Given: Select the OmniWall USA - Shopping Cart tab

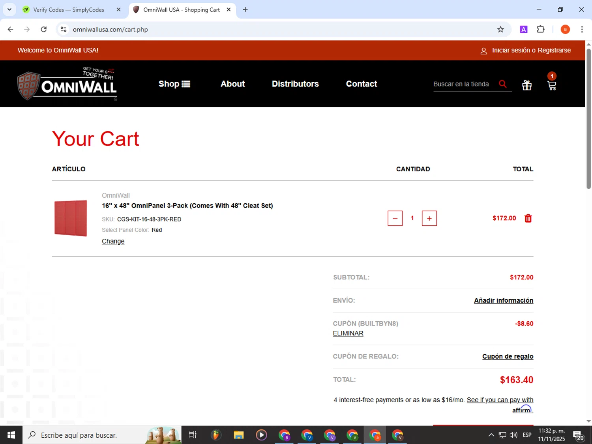Looking at the screenshot, I should (x=182, y=9).
